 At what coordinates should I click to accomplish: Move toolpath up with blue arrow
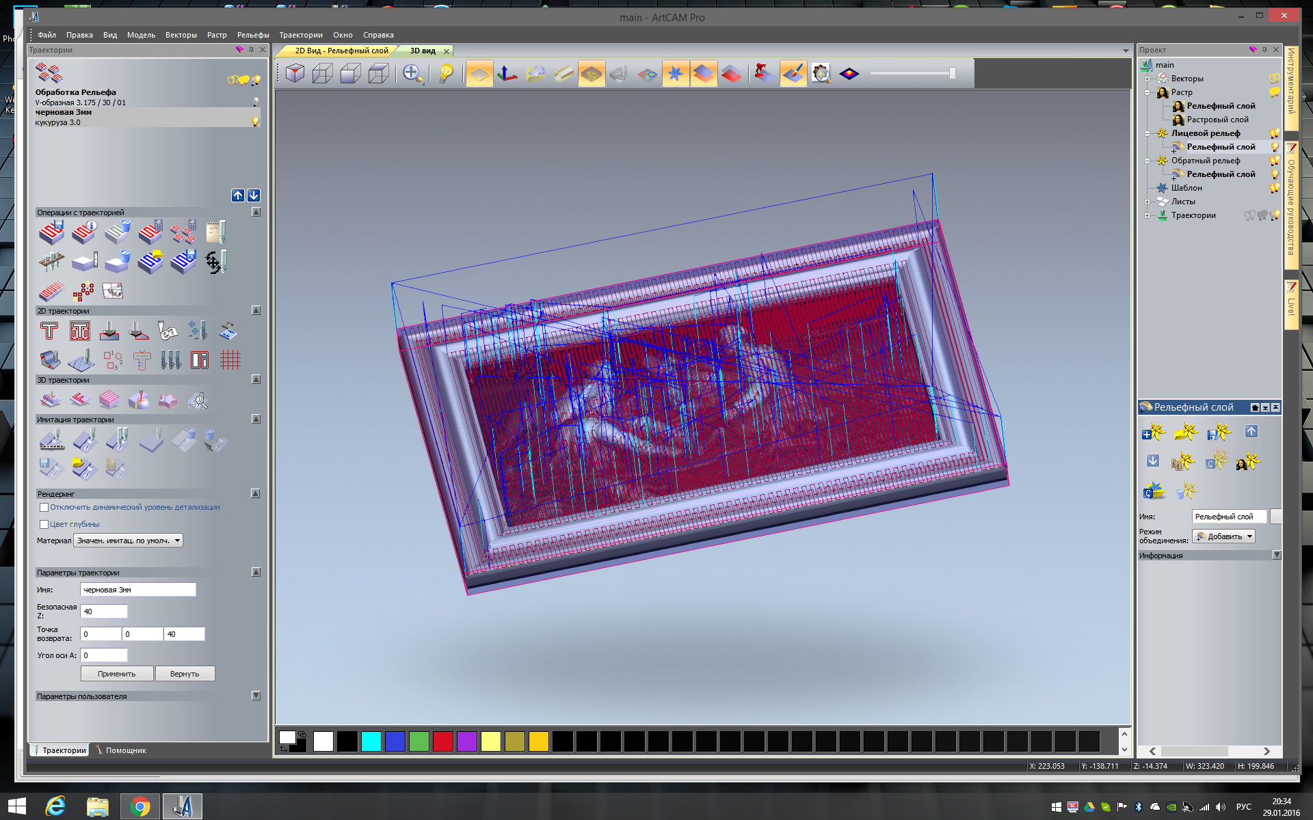click(238, 195)
